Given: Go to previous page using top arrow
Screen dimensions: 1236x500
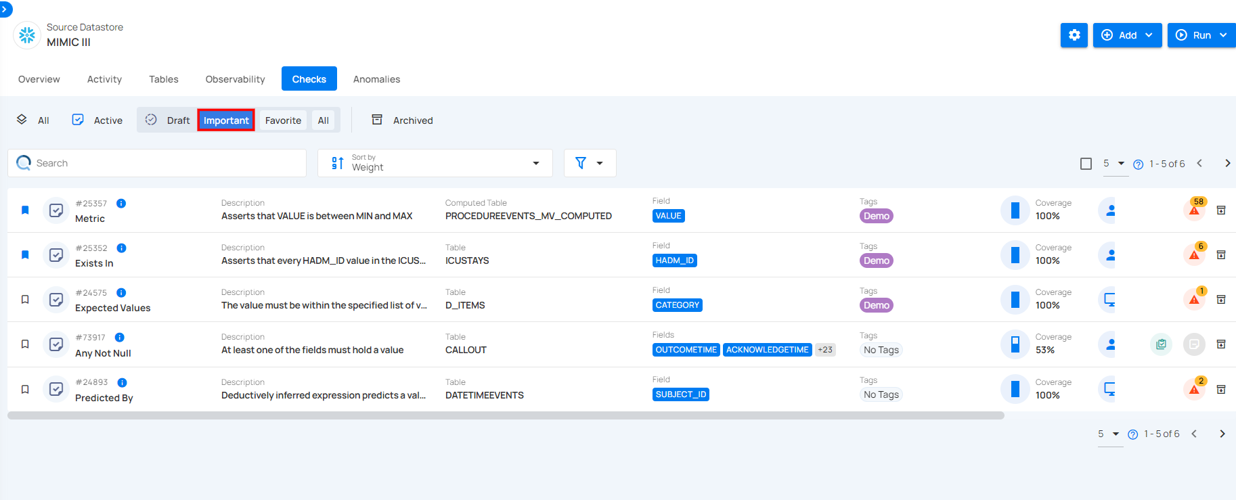Looking at the screenshot, I should 1199,163.
